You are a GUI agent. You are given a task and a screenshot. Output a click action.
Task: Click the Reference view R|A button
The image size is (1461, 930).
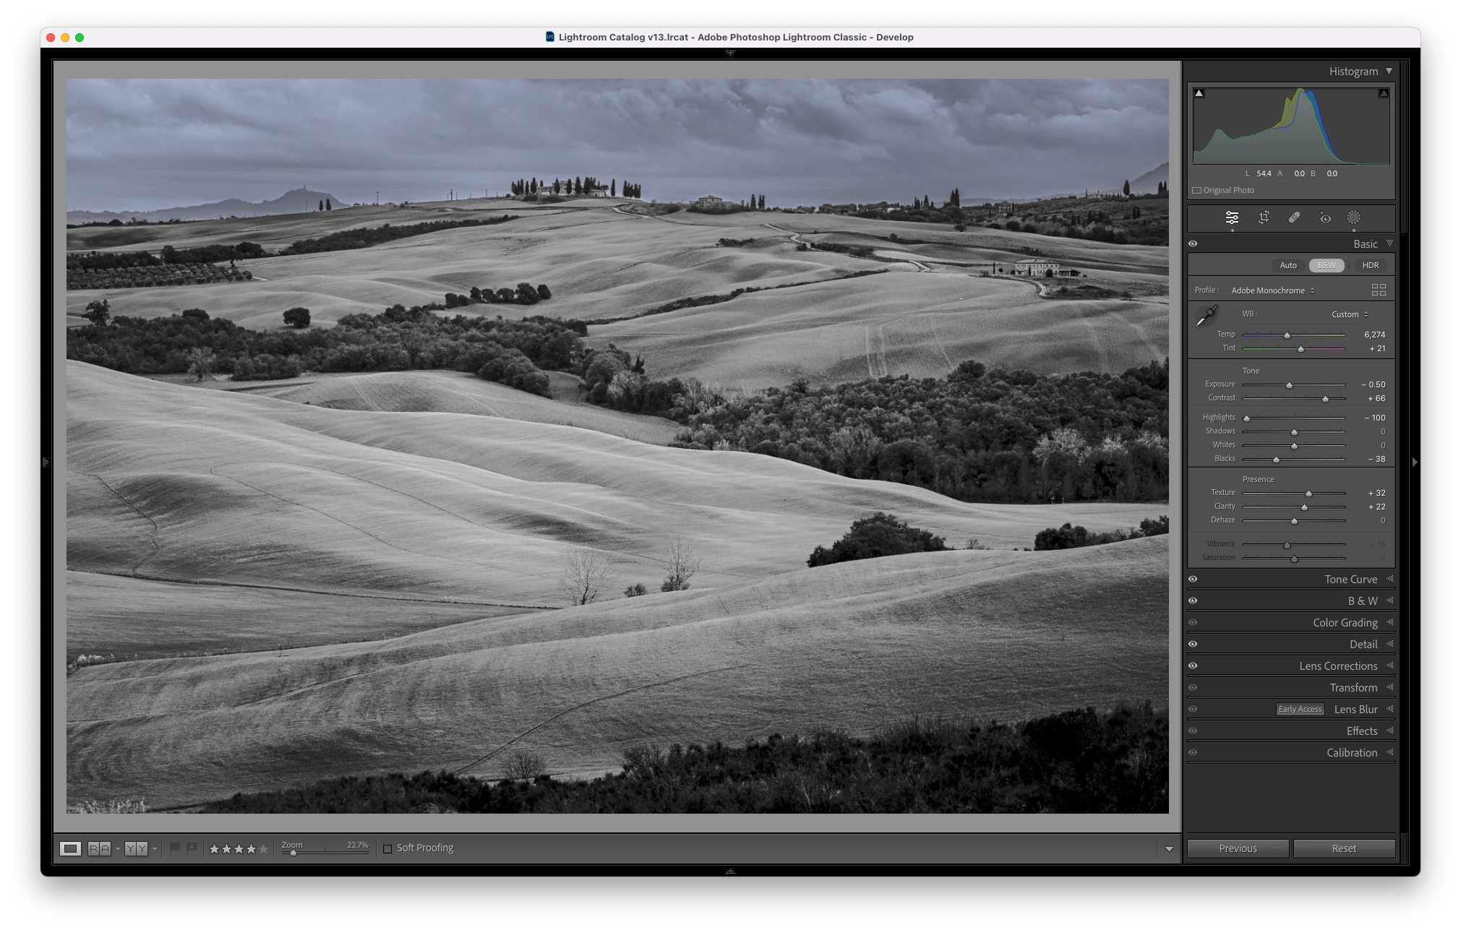point(99,848)
